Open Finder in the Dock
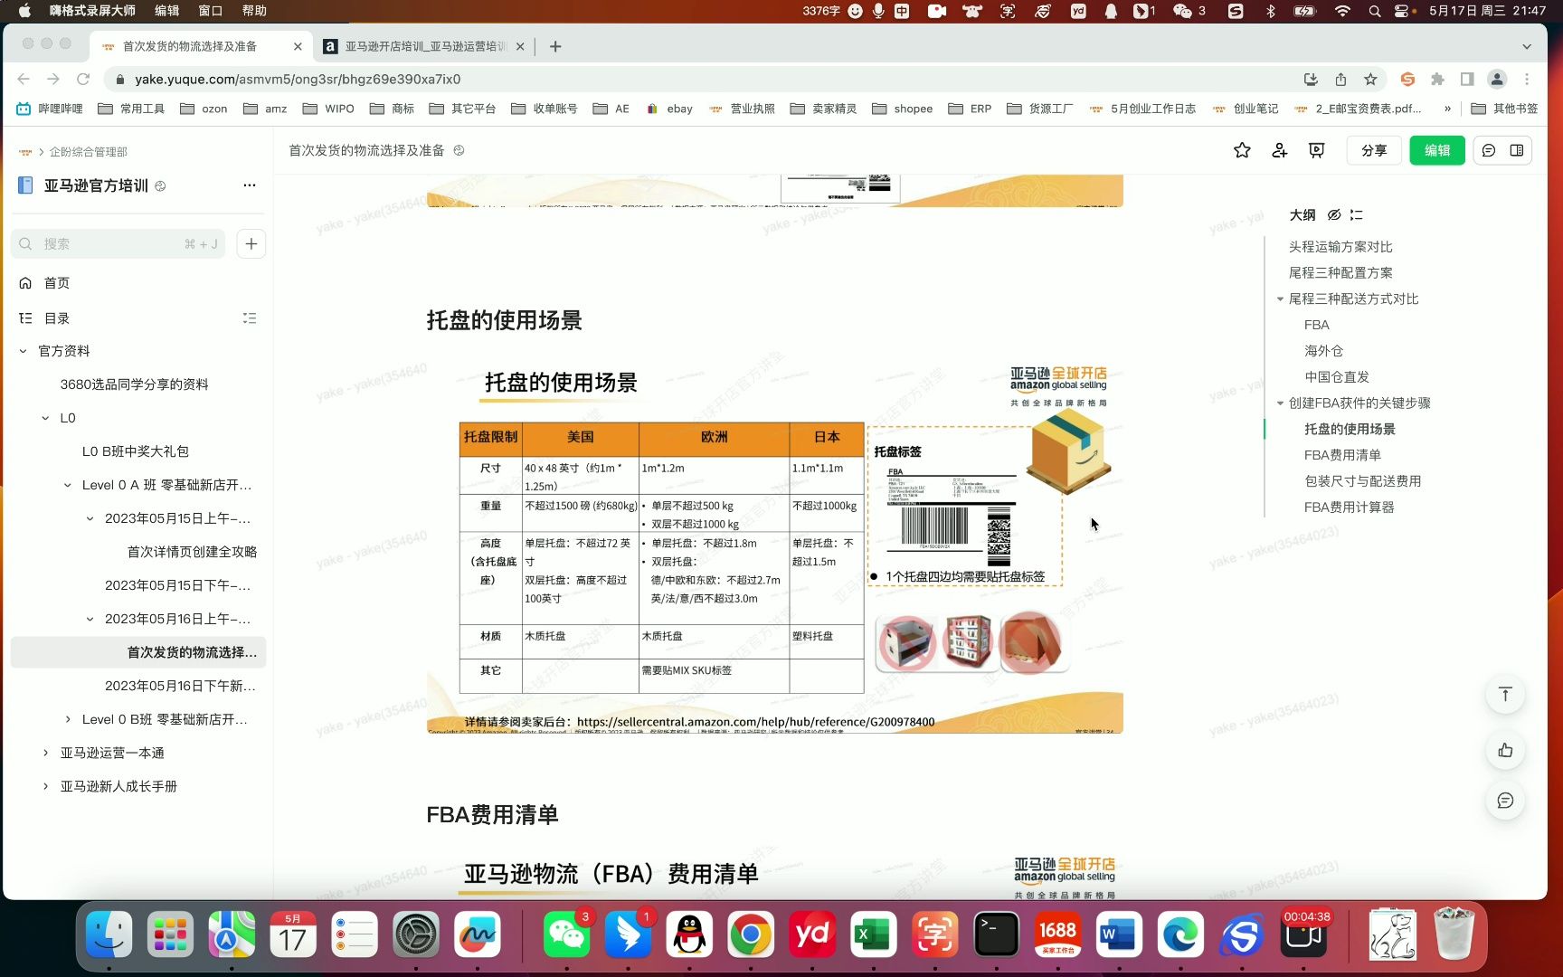Image resolution: width=1563 pixels, height=977 pixels. click(x=109, y=934)
